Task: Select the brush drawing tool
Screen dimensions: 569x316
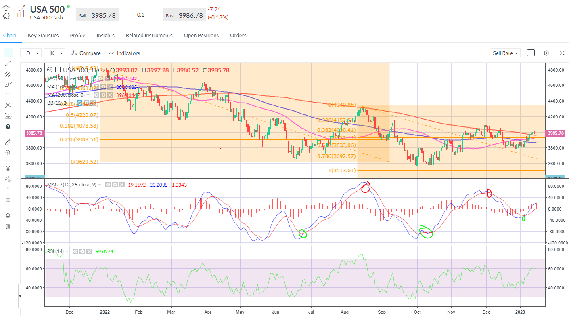Action: point(8,84)
